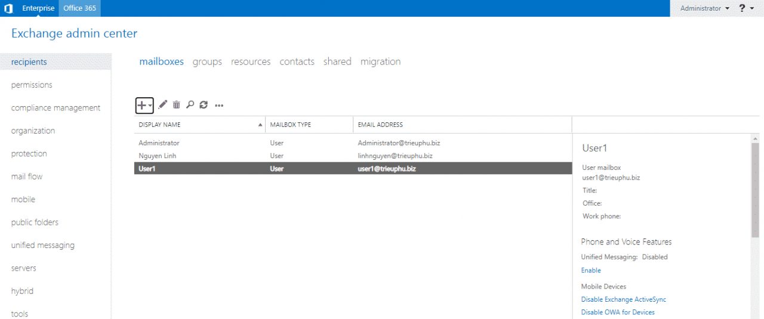Select the Nguyen Linh mailbox row
This screenshot has width=764, height=319.
pyautogui.click(x=158, y=156)
